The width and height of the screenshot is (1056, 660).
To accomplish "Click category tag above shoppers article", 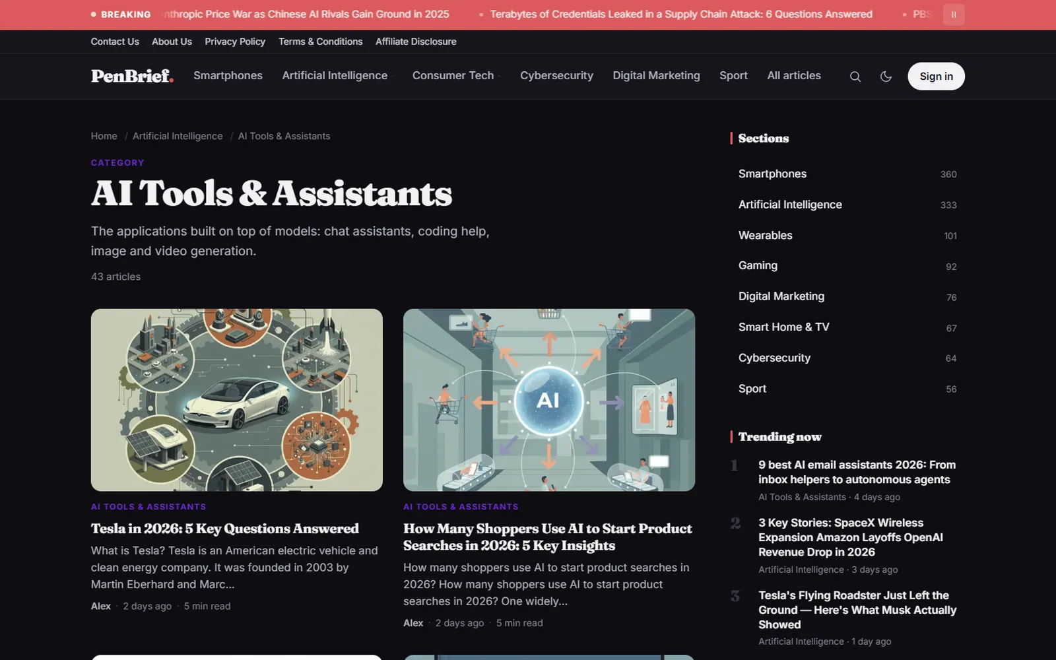I will coord(461,507).
